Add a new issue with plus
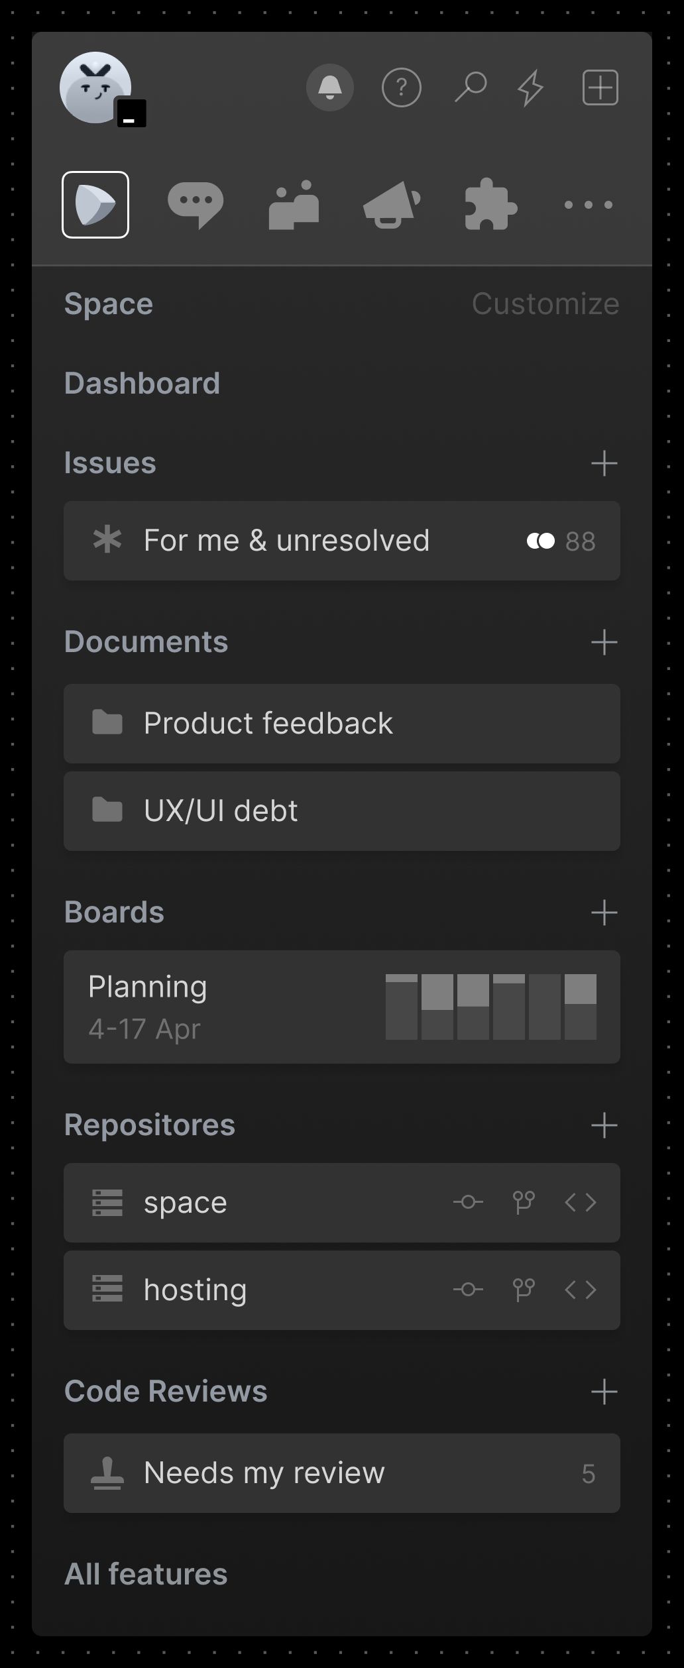This screenshot has width=684, height=1668. (x=604, y=463)
